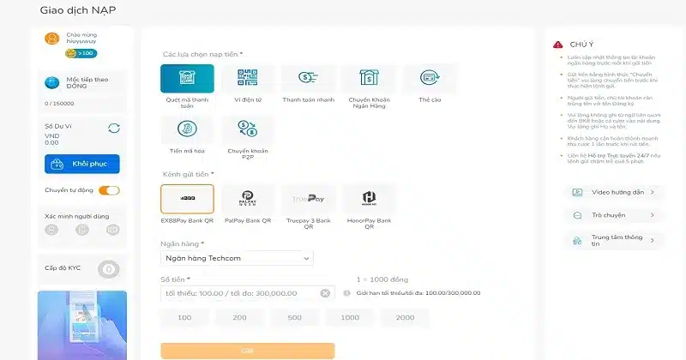
Task: Click the Cấp độ KYC label
Action: click(63, 267)
